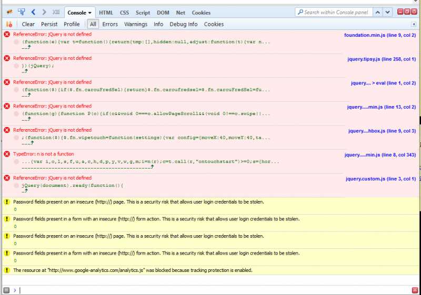Set breakpoint on })(jQuery); error line

point(16,66)
